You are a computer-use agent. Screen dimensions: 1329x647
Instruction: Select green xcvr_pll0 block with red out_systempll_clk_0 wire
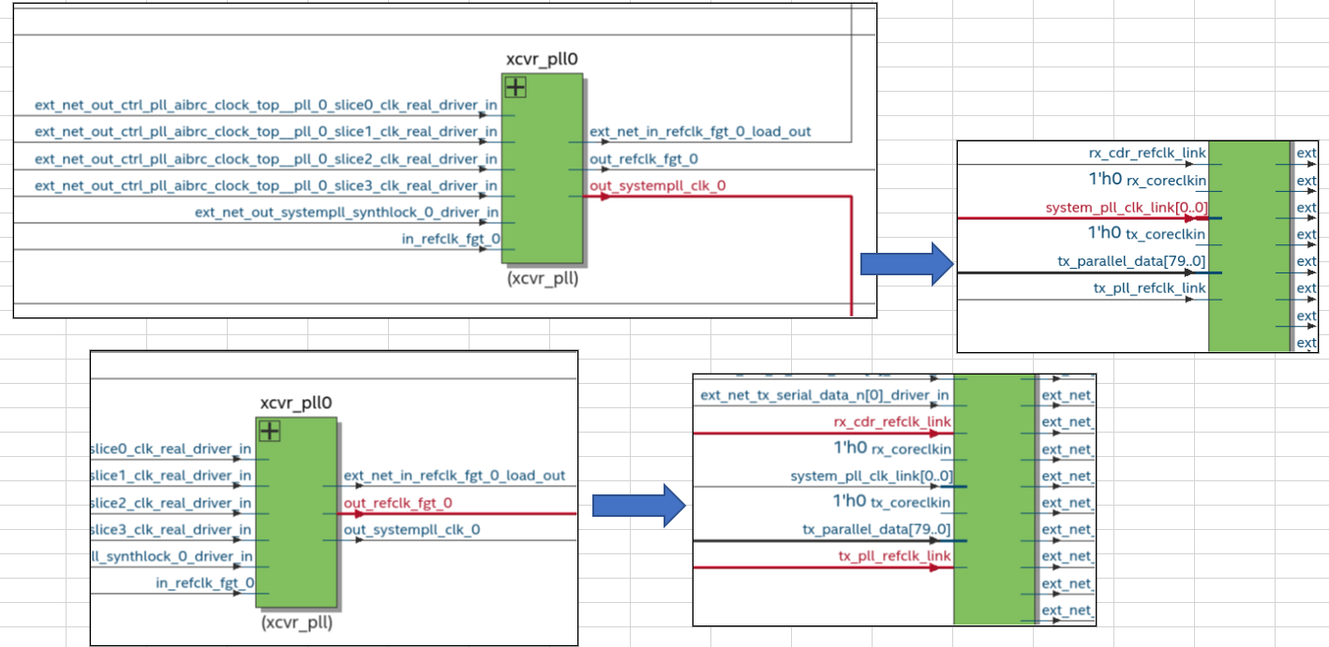click(x=542, y=169)
